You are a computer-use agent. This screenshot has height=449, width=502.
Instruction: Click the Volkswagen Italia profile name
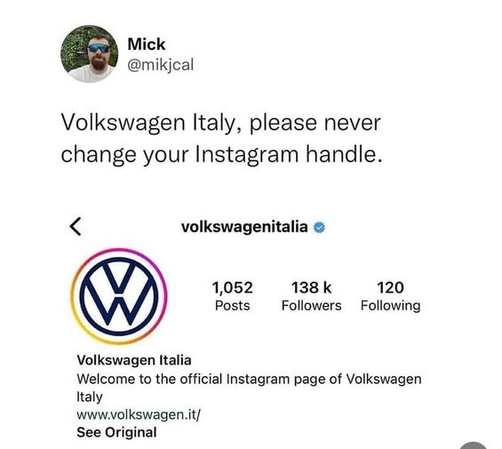click(134, 360)
